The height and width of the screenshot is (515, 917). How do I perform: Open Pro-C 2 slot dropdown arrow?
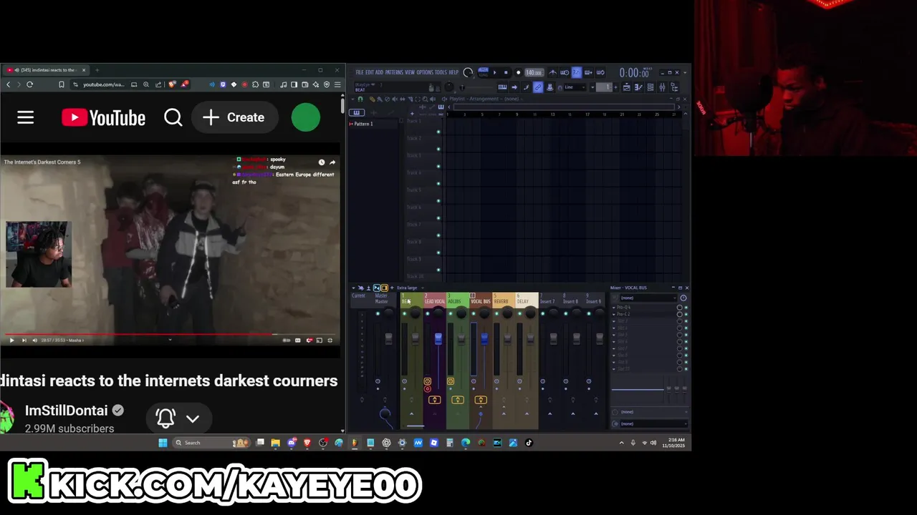coord(613,314)
